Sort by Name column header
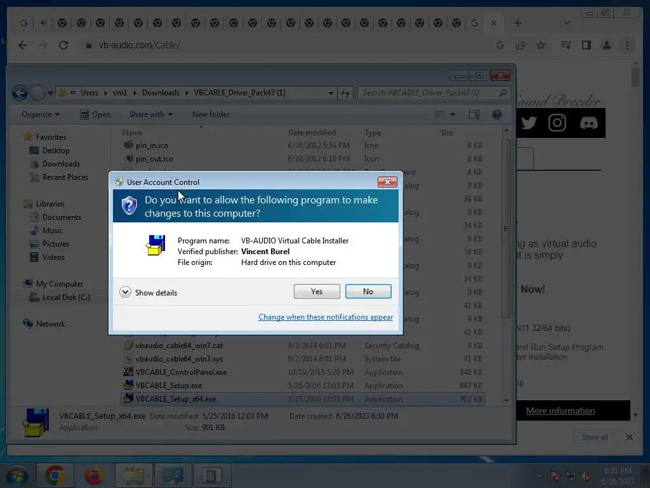 pos(133,132)
